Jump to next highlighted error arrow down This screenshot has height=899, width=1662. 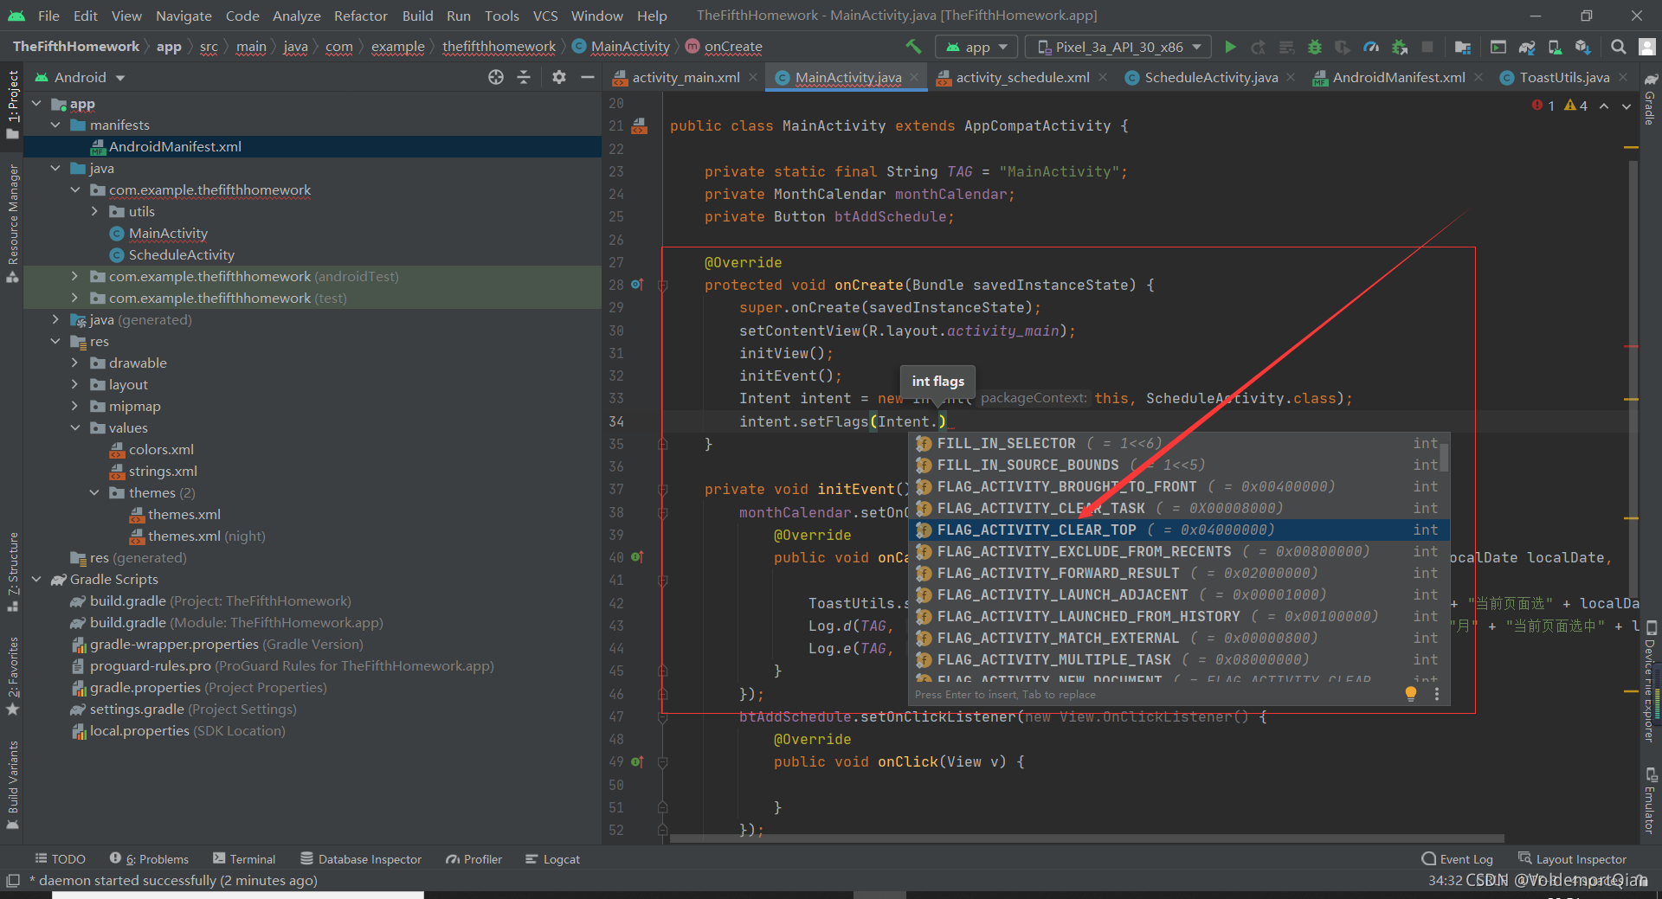point(1627,106)
